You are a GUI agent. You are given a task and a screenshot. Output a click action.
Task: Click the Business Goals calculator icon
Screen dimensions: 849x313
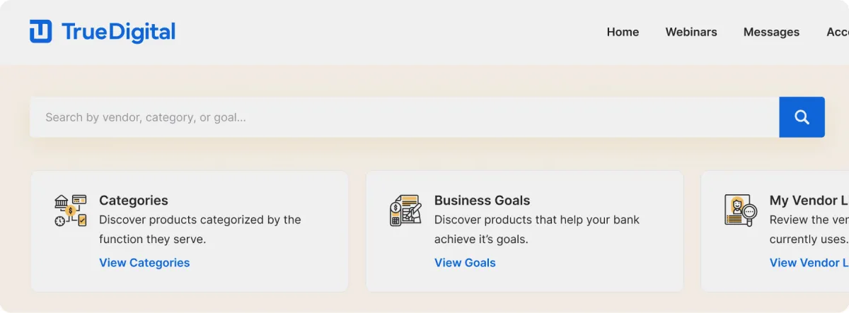click(x=405, y=211)
